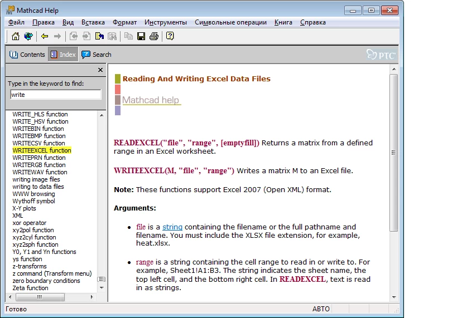Select 'Wythoff symbol' index entry
Viewport: 457px width, 318px height.
(33, 202)
